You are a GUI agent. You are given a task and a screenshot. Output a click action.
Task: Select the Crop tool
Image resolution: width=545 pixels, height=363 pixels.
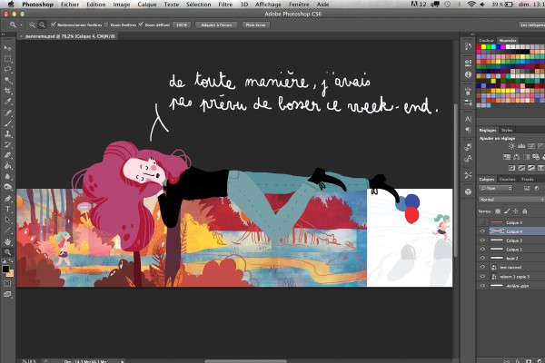7,91
